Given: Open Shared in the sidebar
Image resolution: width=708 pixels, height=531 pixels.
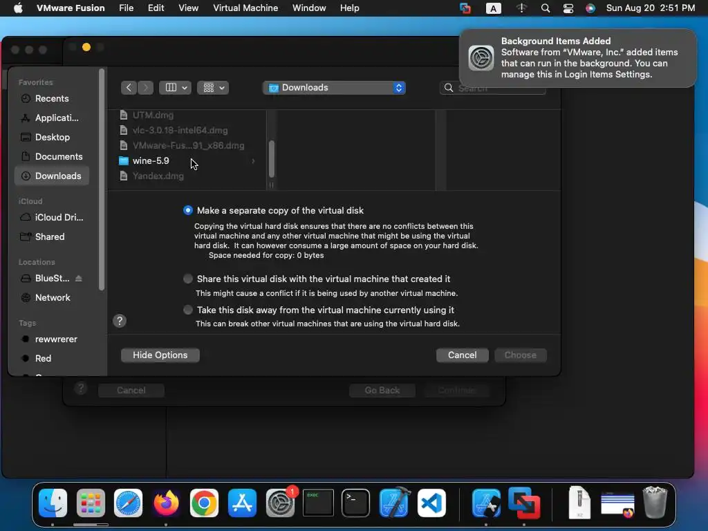Looking at the screenshot, I should coord(52,236).
